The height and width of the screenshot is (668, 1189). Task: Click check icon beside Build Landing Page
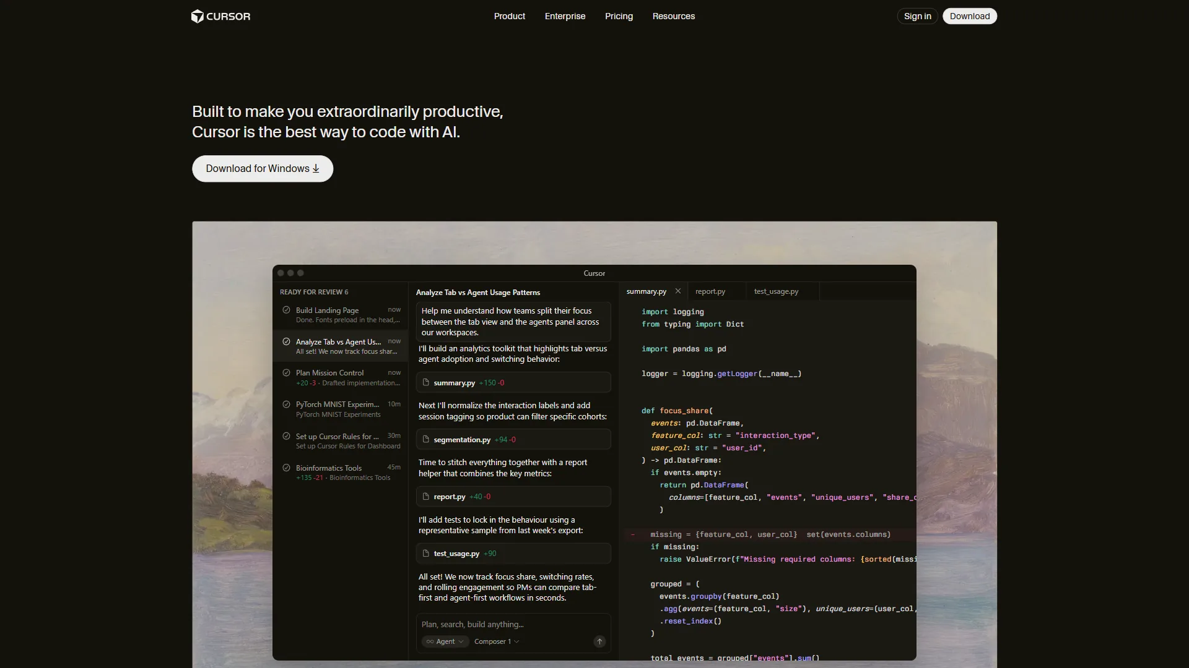tap(286, 310)
